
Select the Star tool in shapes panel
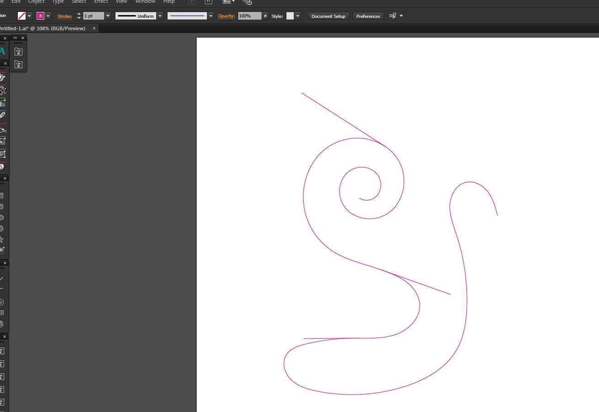(1, 239)
